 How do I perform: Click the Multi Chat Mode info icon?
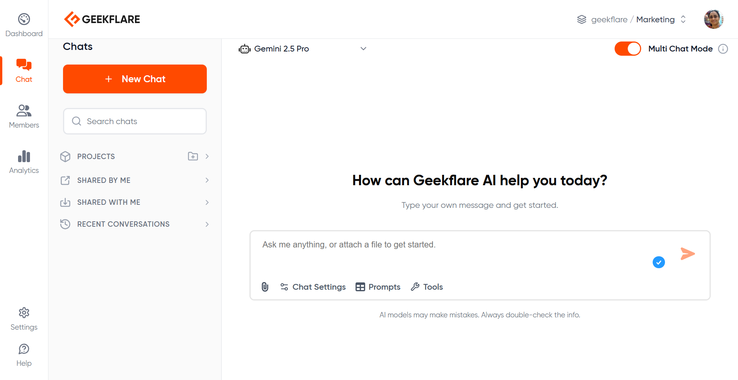tap(723, 49)
